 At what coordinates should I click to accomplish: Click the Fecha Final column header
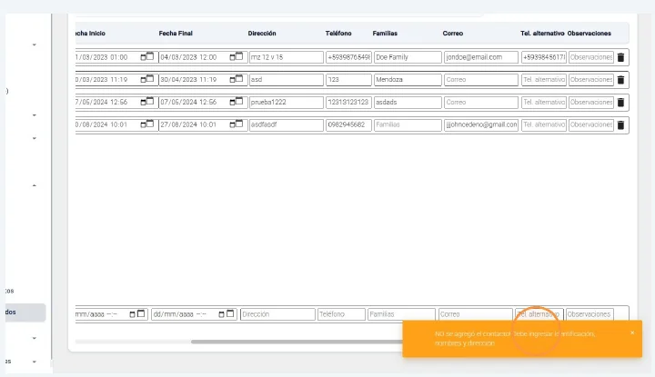click(176, 34)
